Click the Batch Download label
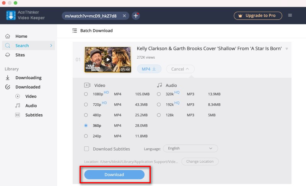306x186 pixels. click(96, 30)
